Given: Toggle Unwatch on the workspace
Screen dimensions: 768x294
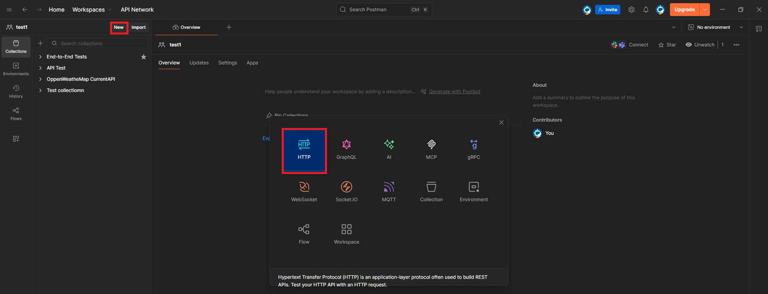Looking at the screenshot, I should 700,45.
